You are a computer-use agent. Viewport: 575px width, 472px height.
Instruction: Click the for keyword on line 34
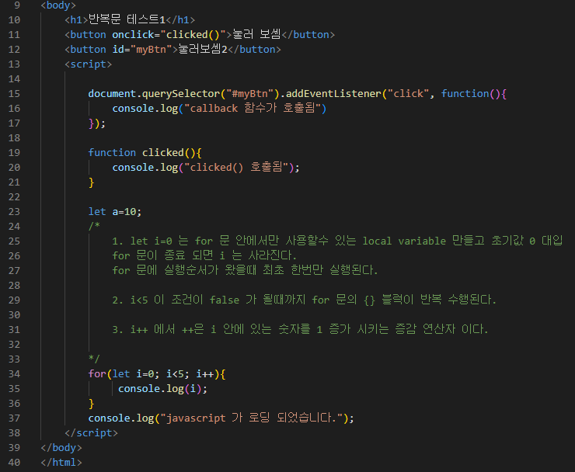(x=97, y=374)
